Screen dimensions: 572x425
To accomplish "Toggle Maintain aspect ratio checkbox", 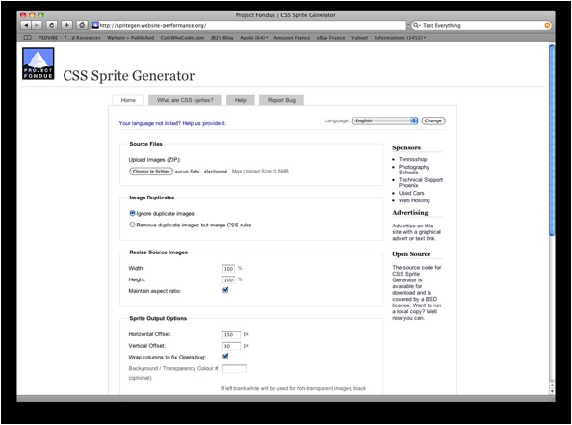I will pyautogui.click(x=225, y=290).
